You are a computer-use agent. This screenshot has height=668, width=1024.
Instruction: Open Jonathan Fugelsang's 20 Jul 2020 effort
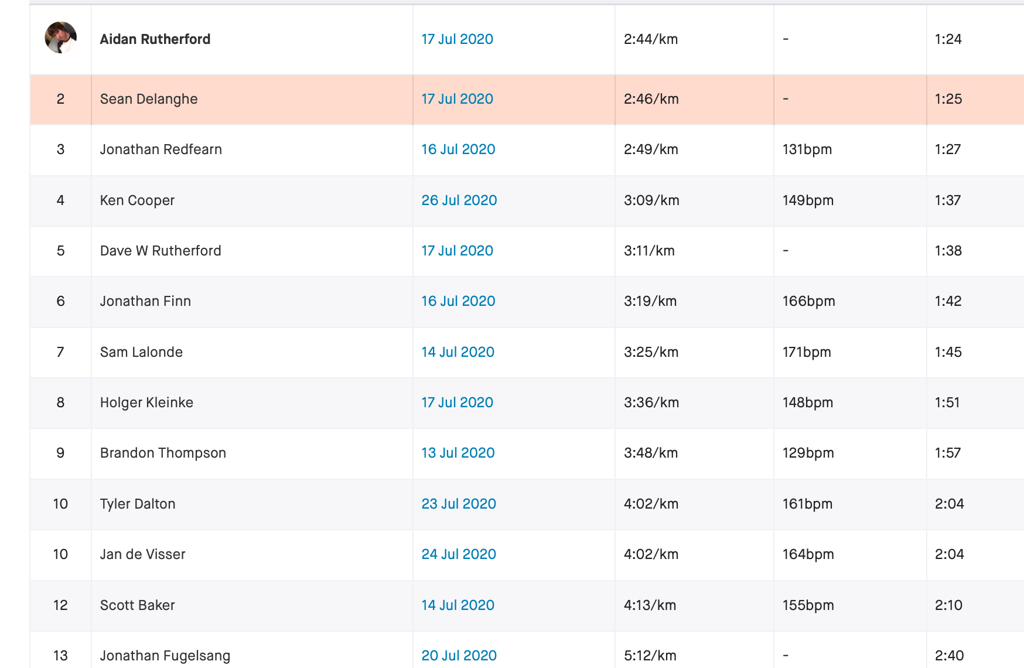click(x=459, y=656)
